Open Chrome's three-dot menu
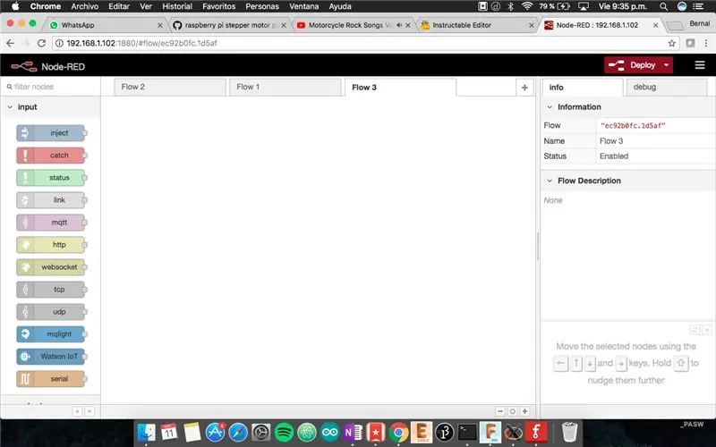The height and width of the screenshot is (447, 716). click(x=706, y=43)
